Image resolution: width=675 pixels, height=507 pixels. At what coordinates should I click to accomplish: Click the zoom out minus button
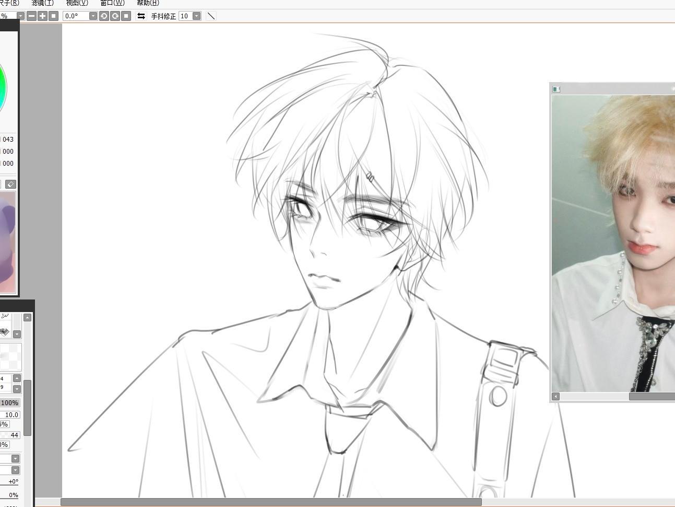[31, 16]
